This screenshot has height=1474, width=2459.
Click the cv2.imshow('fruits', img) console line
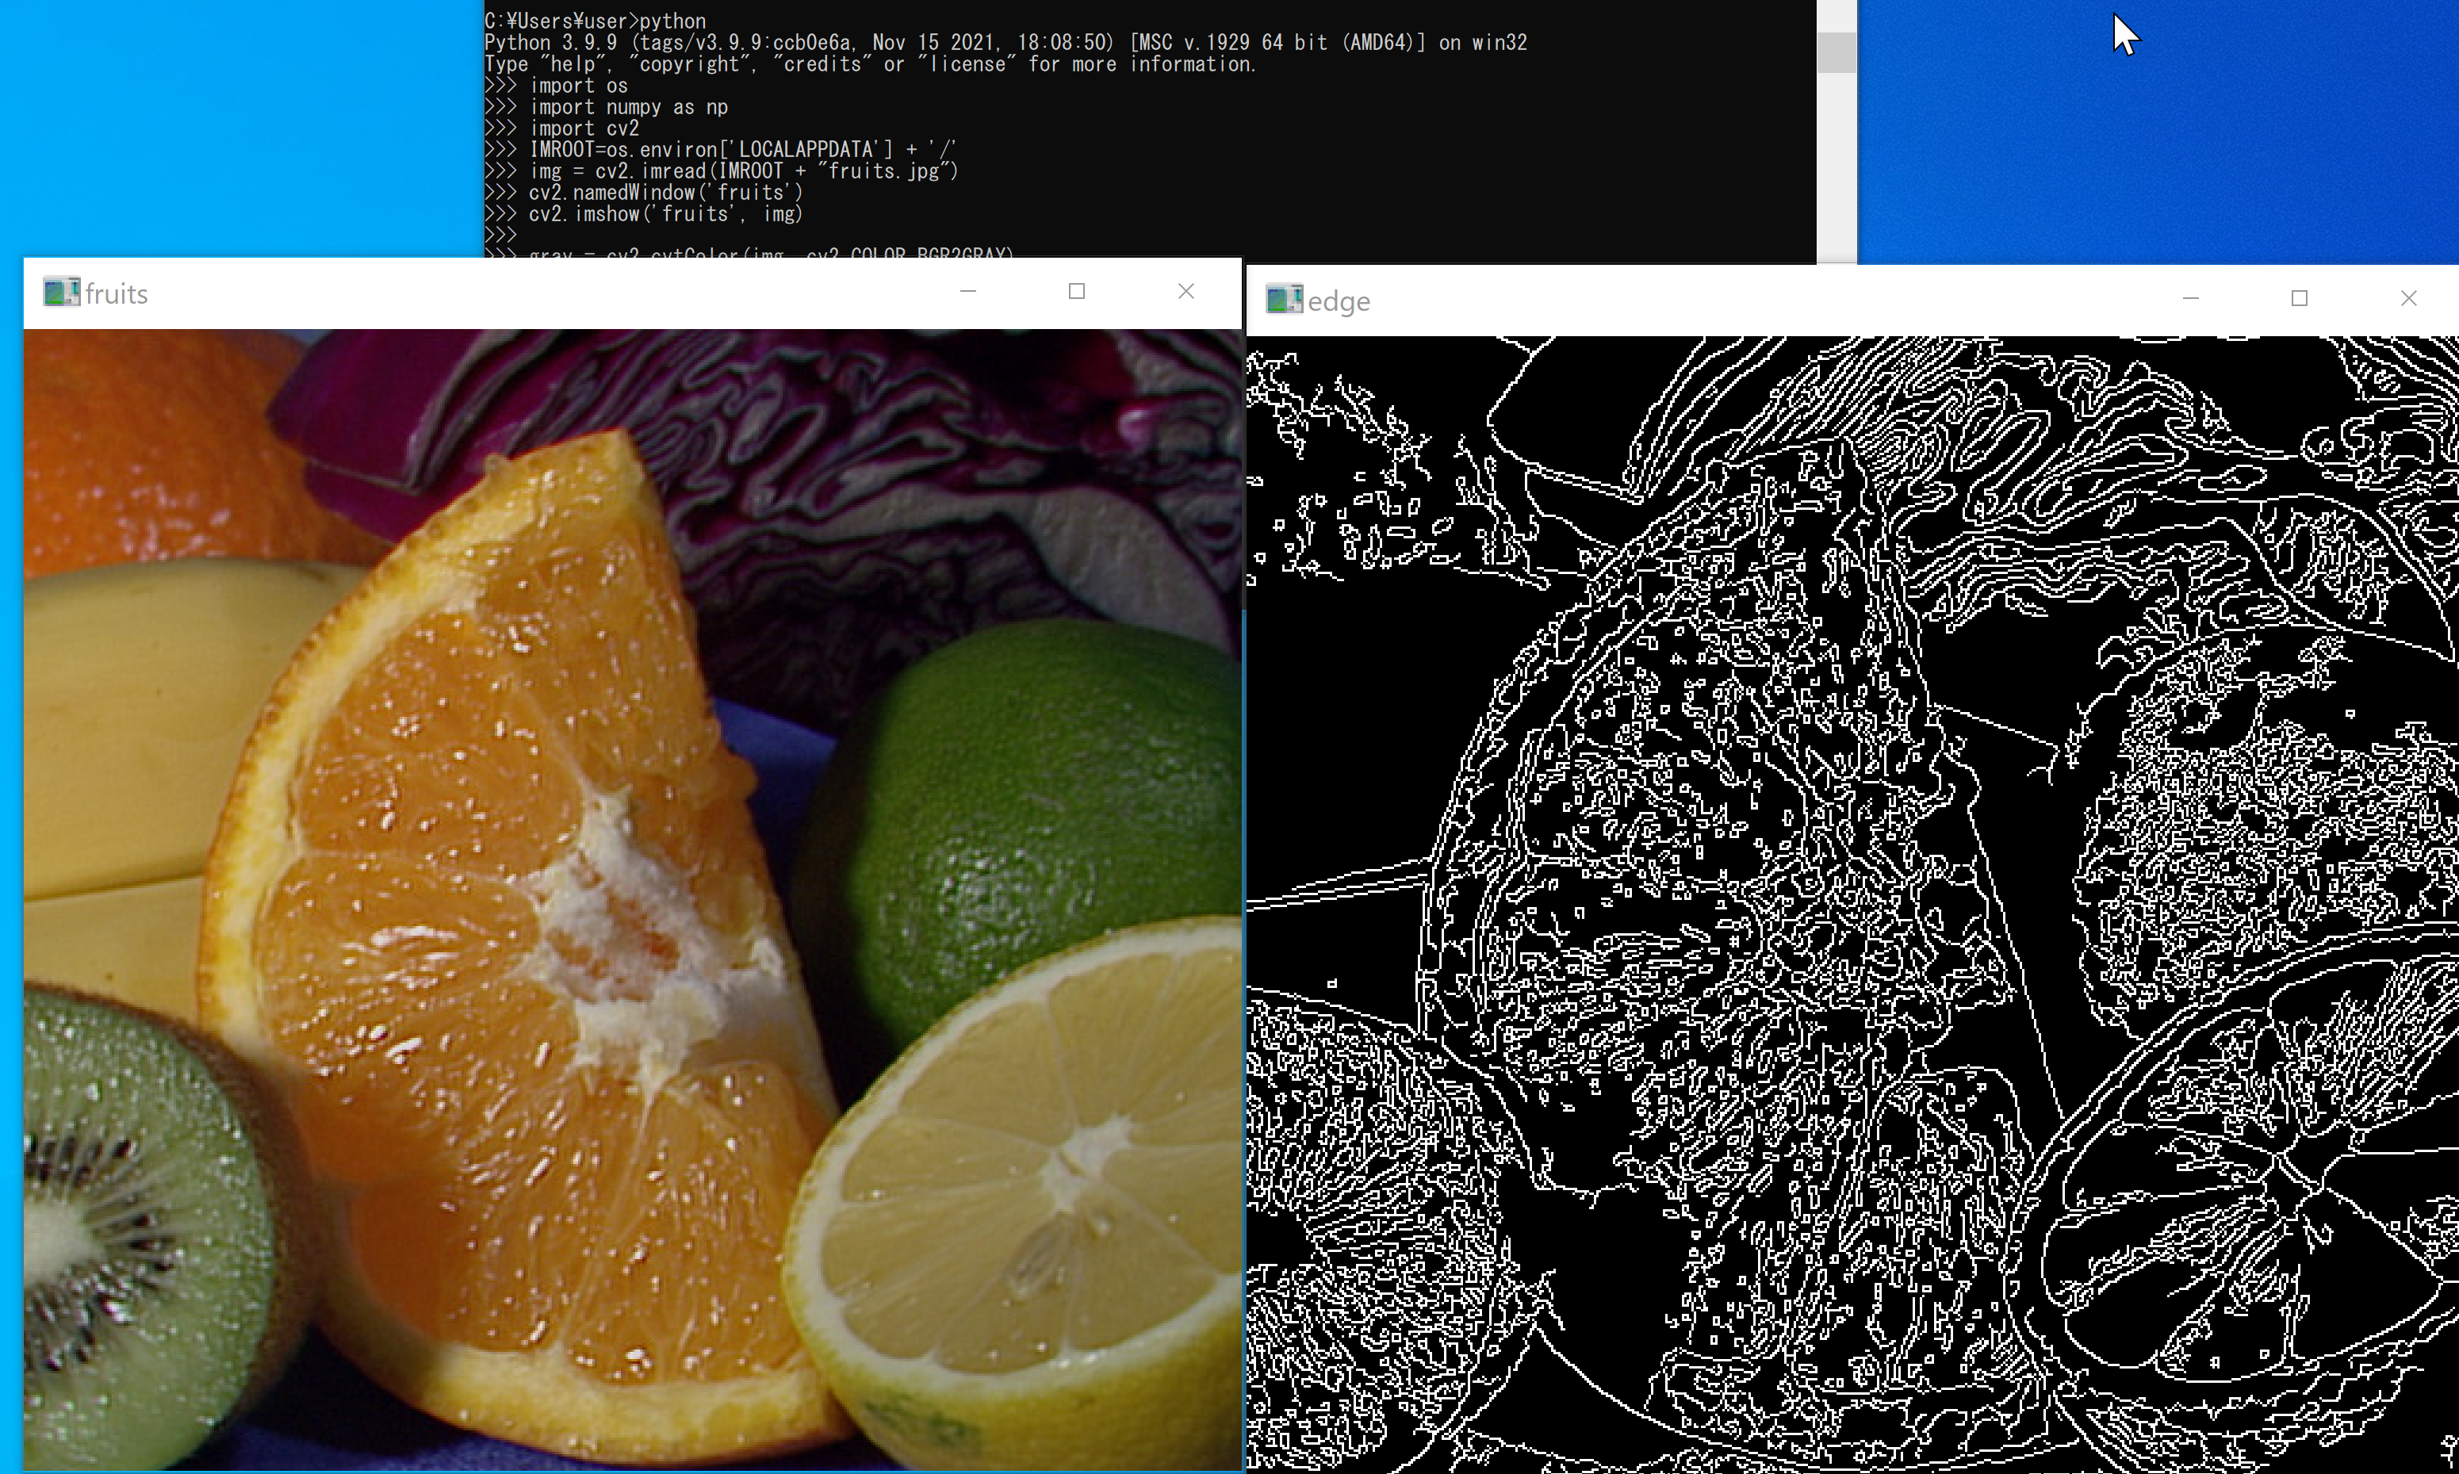(644, 215)
